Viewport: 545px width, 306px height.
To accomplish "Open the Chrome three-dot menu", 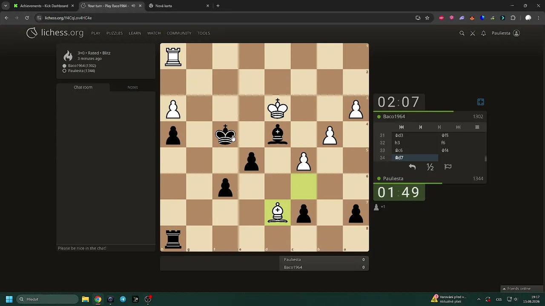I will (x=539, y=18).
